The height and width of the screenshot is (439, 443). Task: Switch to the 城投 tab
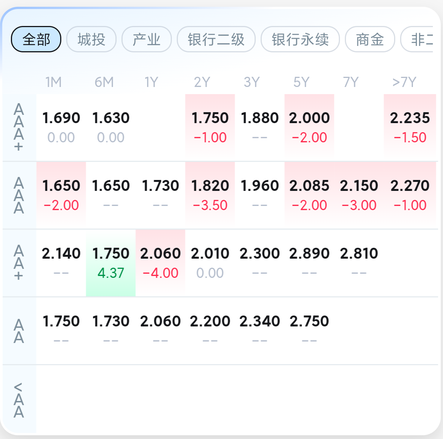[x=91, y=39]
